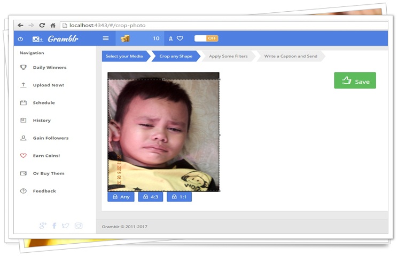
Task: Go to Crop any Shape step
Action: coord(176,56)
